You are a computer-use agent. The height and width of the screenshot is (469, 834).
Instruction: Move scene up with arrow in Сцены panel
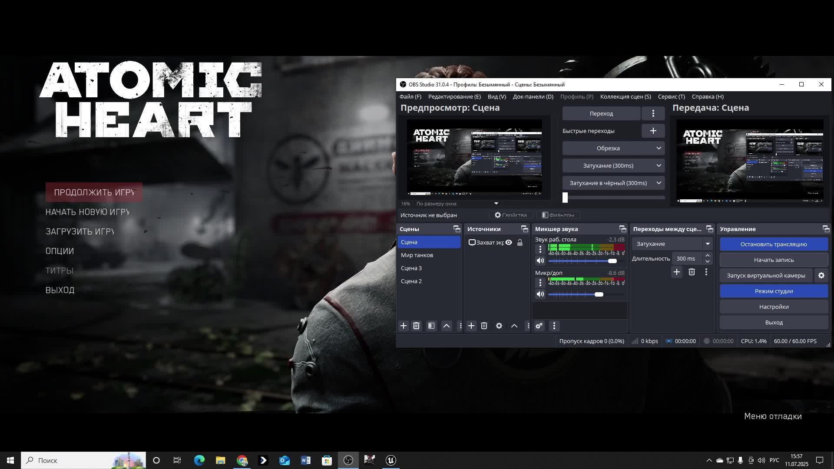(446, 326)
